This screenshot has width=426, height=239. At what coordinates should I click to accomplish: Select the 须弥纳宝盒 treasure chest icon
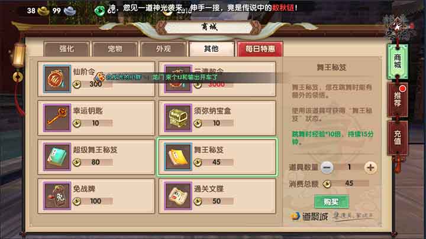point(178,117)
